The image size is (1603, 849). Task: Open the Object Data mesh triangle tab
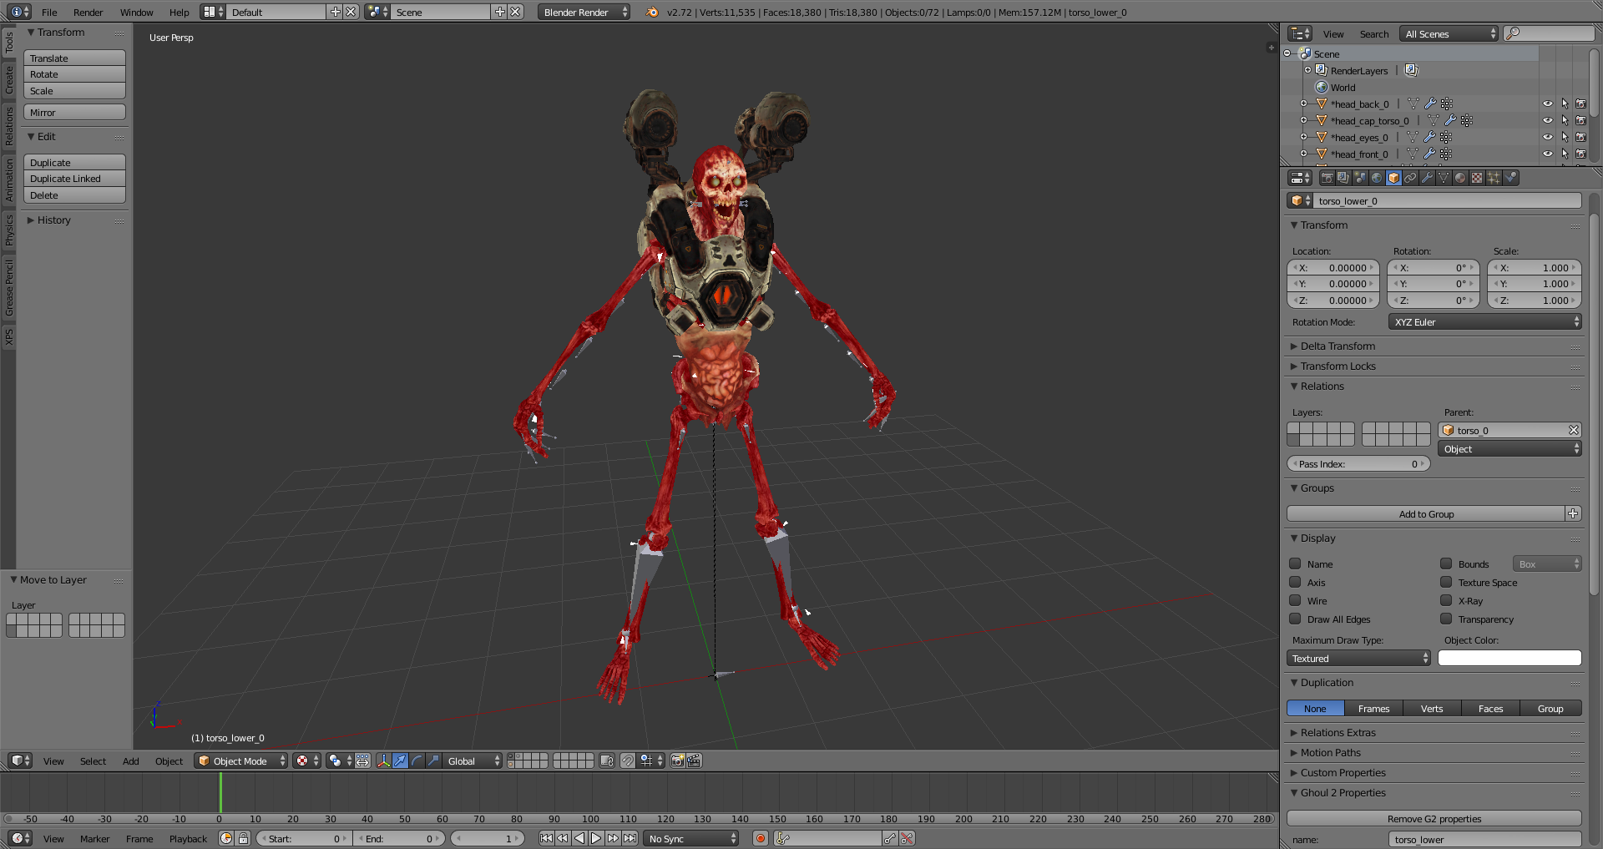tap(1444, 178)
